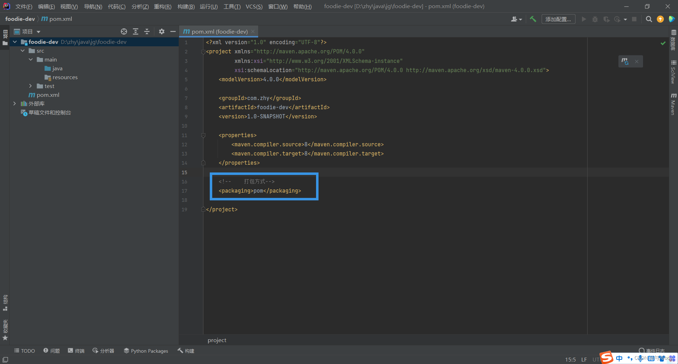Select pom.xml in the project tree
Image resolution: width=678 pixels, height=364 pixels.
(44, 95)
